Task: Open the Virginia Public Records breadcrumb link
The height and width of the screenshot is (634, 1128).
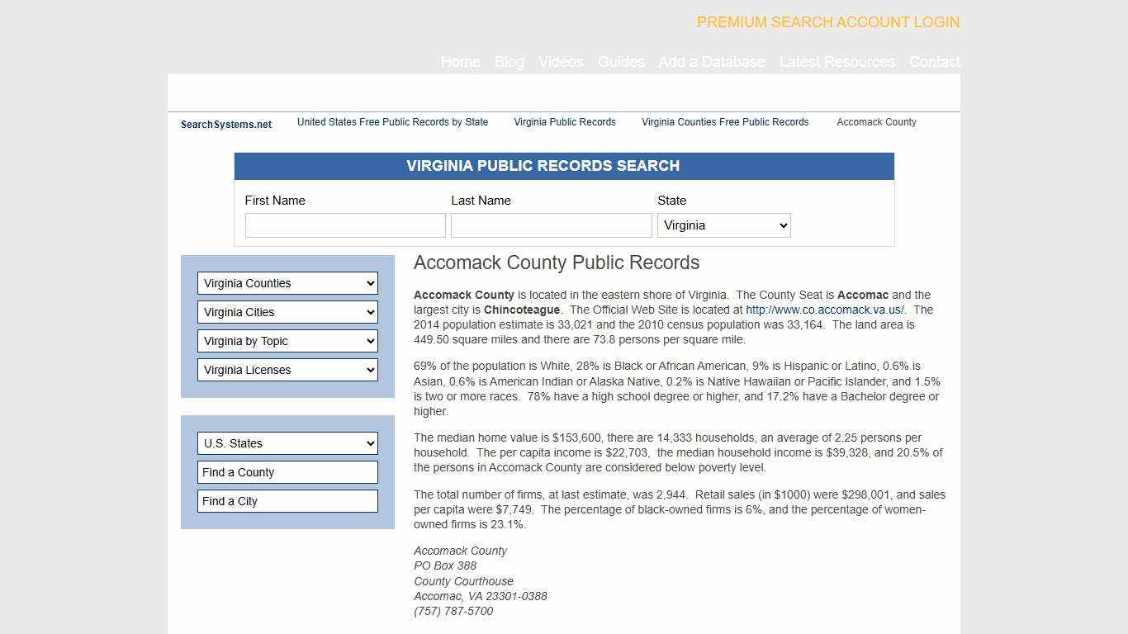Action: [564, 122]
